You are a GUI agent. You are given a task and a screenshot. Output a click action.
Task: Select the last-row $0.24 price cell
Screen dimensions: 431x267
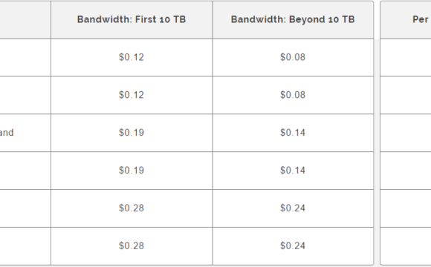tap(293, 246)
